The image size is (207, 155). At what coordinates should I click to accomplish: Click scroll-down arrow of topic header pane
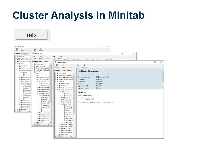[x=163, y=87]
